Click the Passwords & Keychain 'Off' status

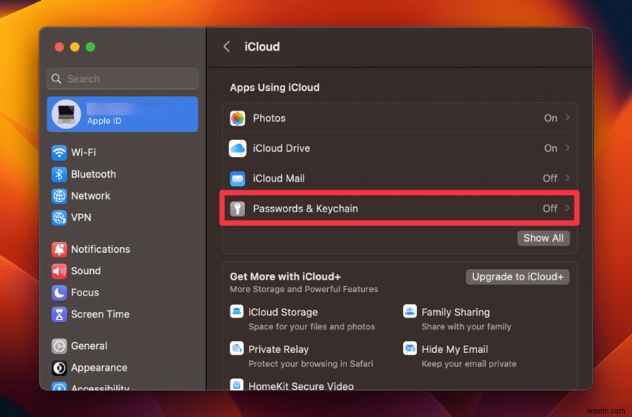[x=550, y=208]
